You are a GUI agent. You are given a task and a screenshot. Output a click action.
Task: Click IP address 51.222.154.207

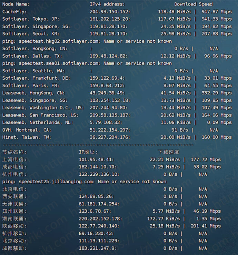tap(110, 130)
